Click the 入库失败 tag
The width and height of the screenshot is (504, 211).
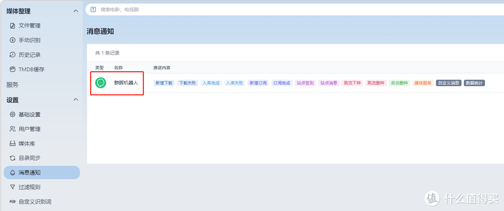tap(235, 83)
